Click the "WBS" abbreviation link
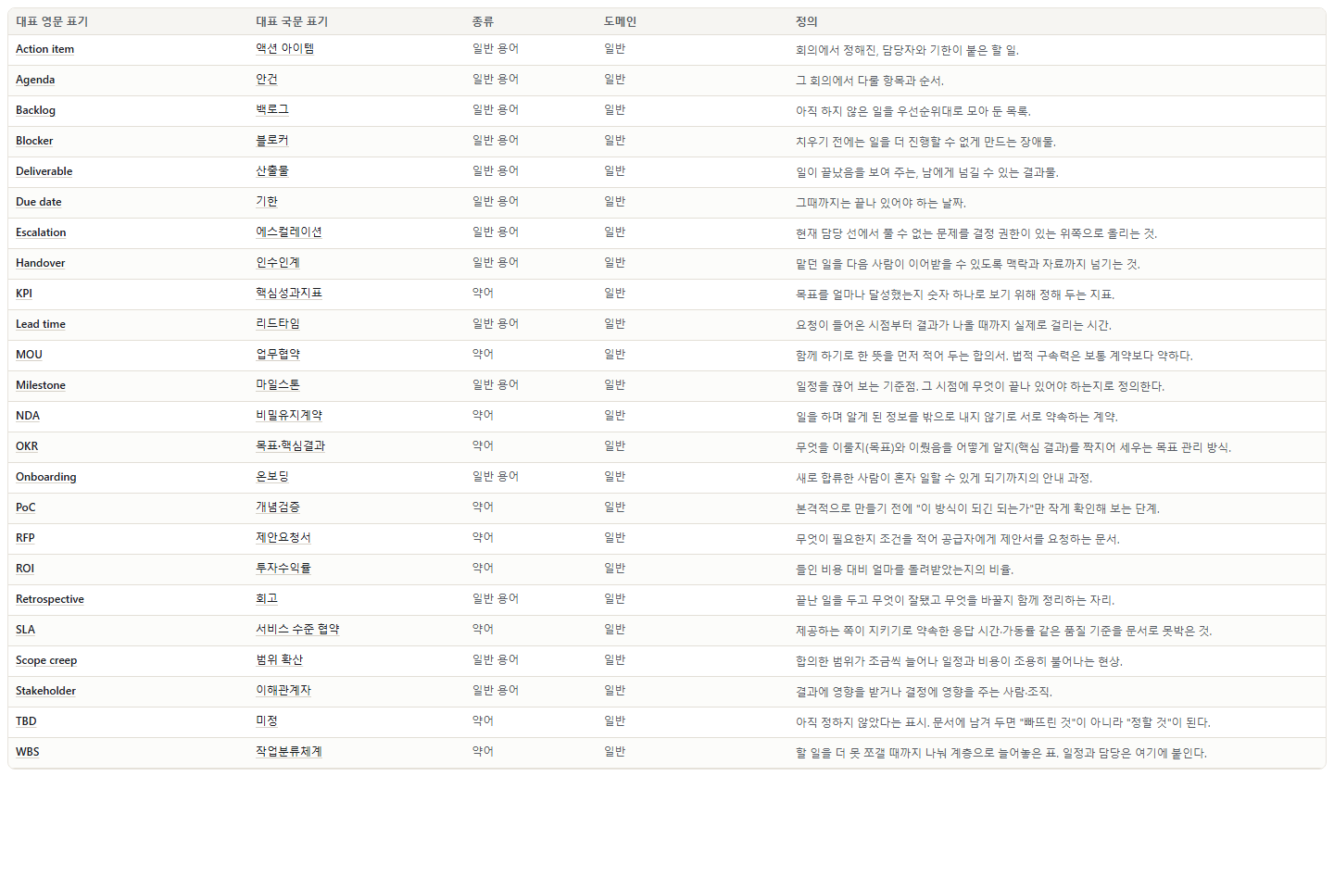 pyautogui.click(x=28, y=752)
